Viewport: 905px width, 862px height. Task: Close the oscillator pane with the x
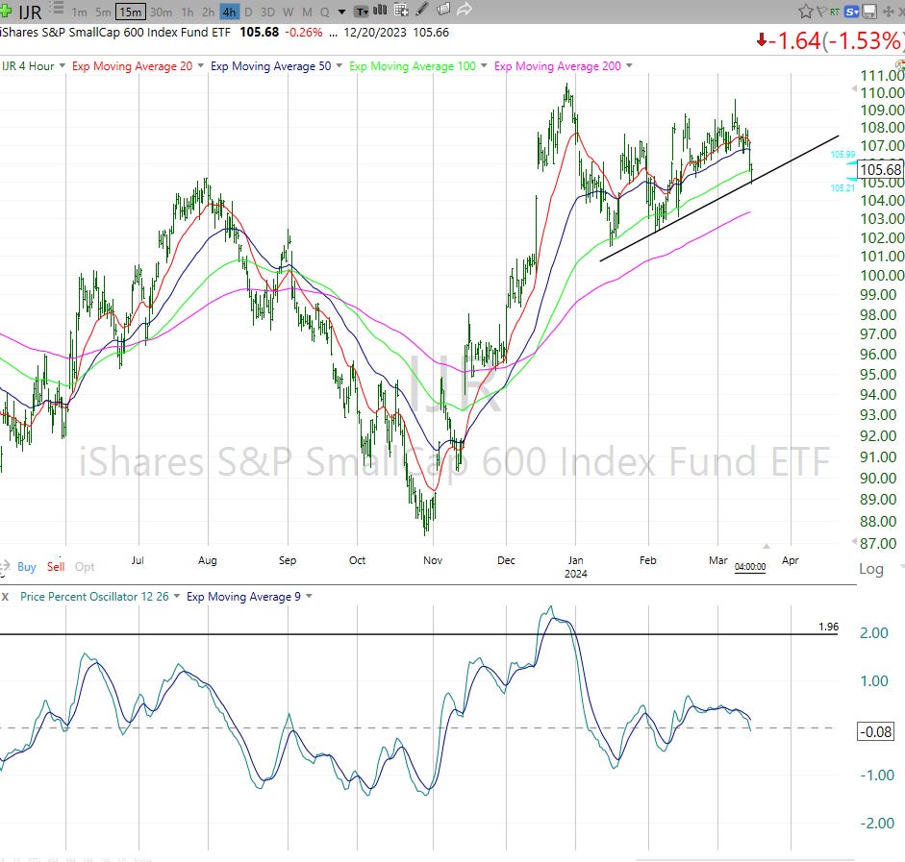tap(5, 597)
